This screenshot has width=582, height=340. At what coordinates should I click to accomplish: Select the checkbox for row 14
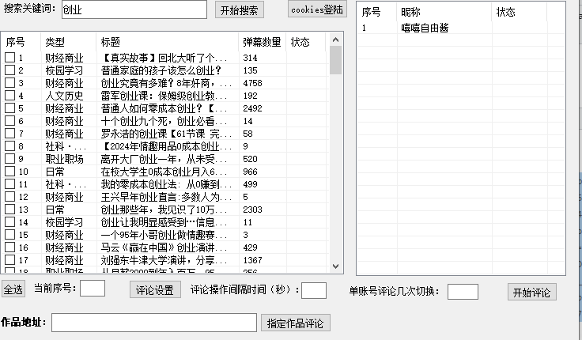click(9, 222)
